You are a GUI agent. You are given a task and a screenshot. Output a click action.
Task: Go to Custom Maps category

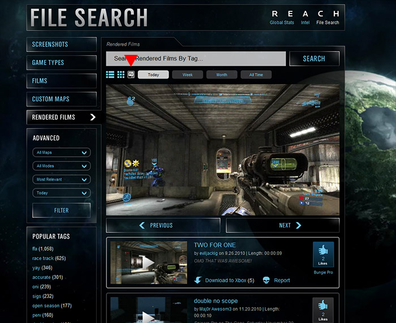[61, 99]
